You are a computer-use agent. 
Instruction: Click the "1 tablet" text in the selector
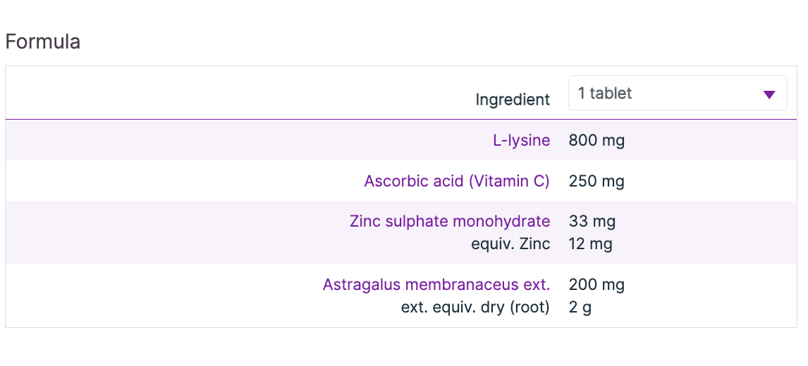[604, 93]
